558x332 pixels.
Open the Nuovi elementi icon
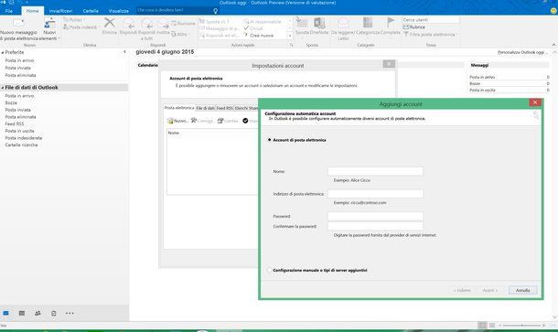[49, 24]
